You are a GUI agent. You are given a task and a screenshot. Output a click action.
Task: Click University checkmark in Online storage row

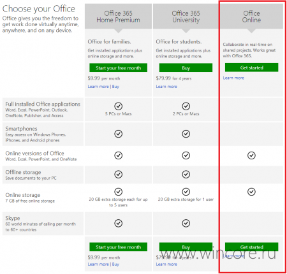[186, 192]
